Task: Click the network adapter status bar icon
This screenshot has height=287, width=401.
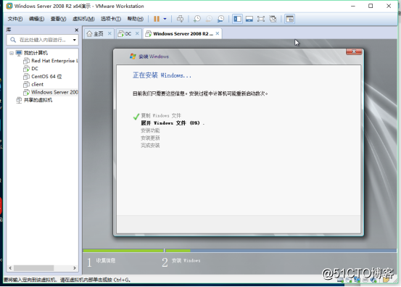Action: coord(357,280)
